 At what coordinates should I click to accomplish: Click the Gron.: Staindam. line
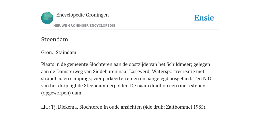pyautogui.click(x=59, y=52)
